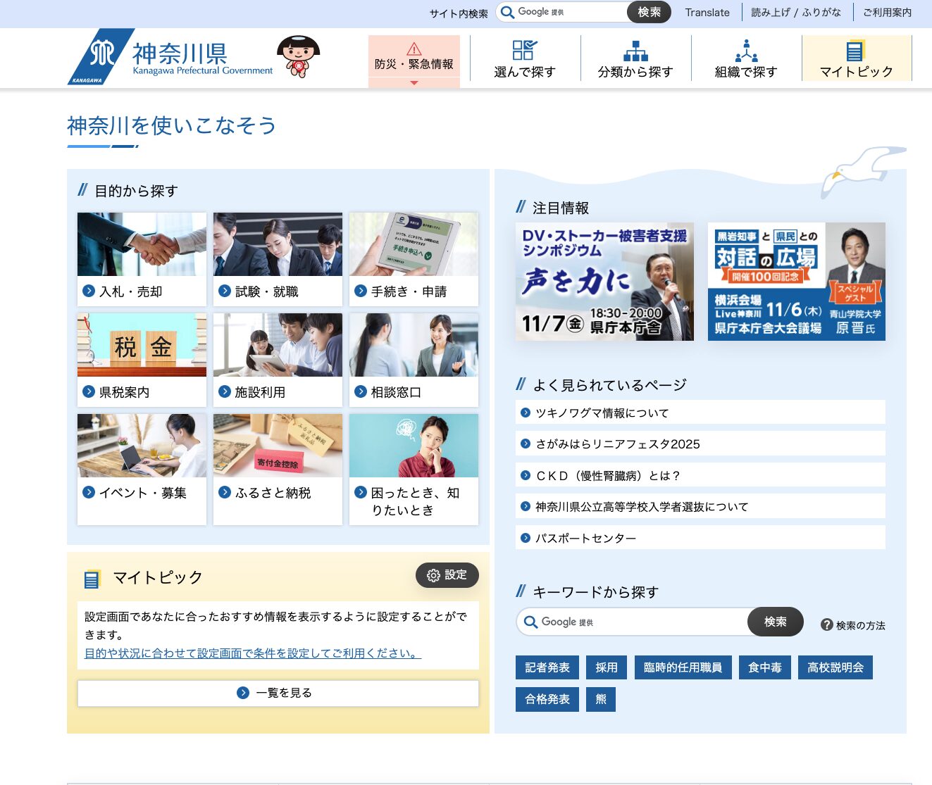932x785 pixels.
Task: Open the DV・ストーカー被害者支援 symposium banner
Action: [604, 282]
